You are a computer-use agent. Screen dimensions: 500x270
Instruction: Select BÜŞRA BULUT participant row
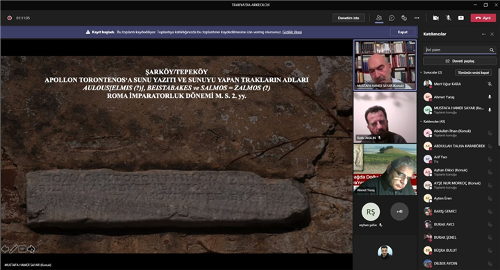coord(458,251)
